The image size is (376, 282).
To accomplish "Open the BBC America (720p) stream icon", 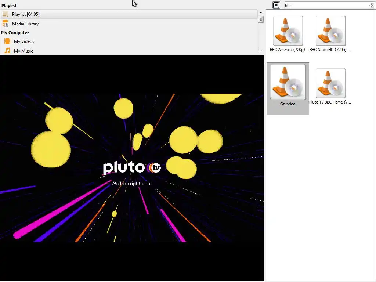I will coord(288,31).
